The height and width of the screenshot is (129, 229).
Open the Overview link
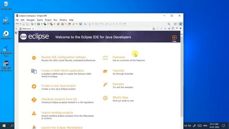tap(119, 57)
